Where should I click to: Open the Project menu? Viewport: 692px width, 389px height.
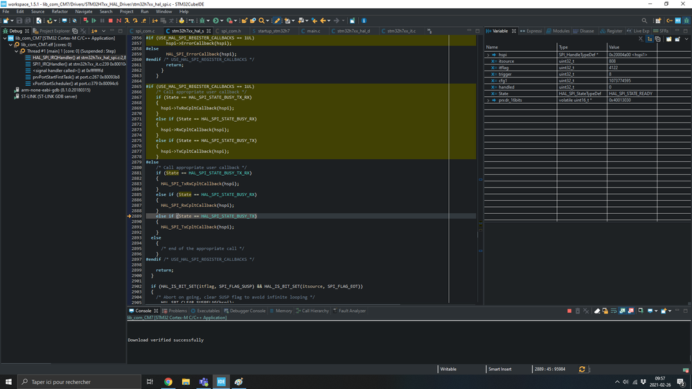(126, 12)
